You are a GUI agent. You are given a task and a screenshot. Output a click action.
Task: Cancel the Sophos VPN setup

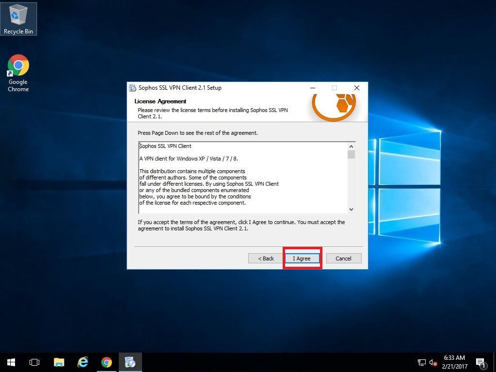(344, 259)
